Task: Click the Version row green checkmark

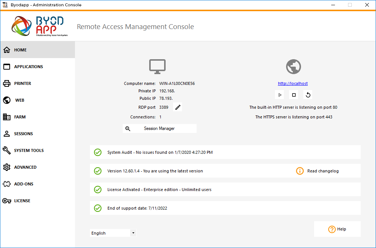Action: [98, 171]
